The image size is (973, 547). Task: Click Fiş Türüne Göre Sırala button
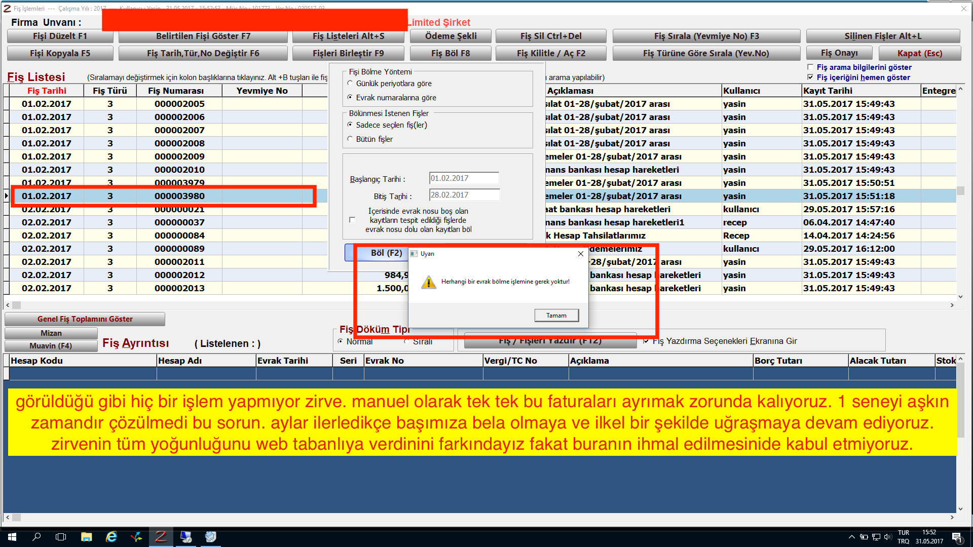click(706, 53)
